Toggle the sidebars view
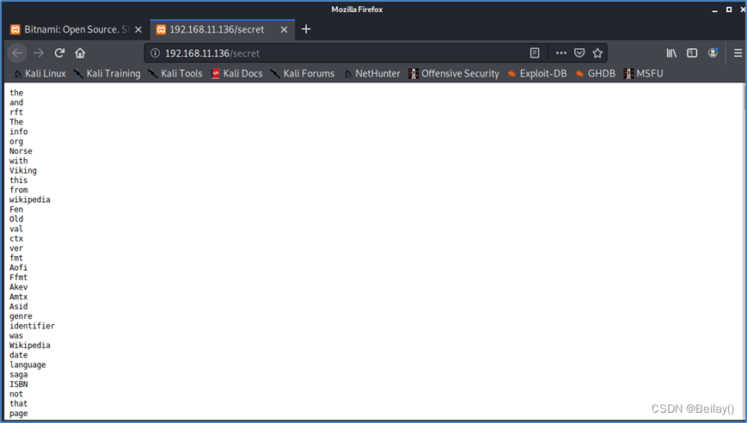Viewport: 747px width, 423px height. [x=692, y=53]
